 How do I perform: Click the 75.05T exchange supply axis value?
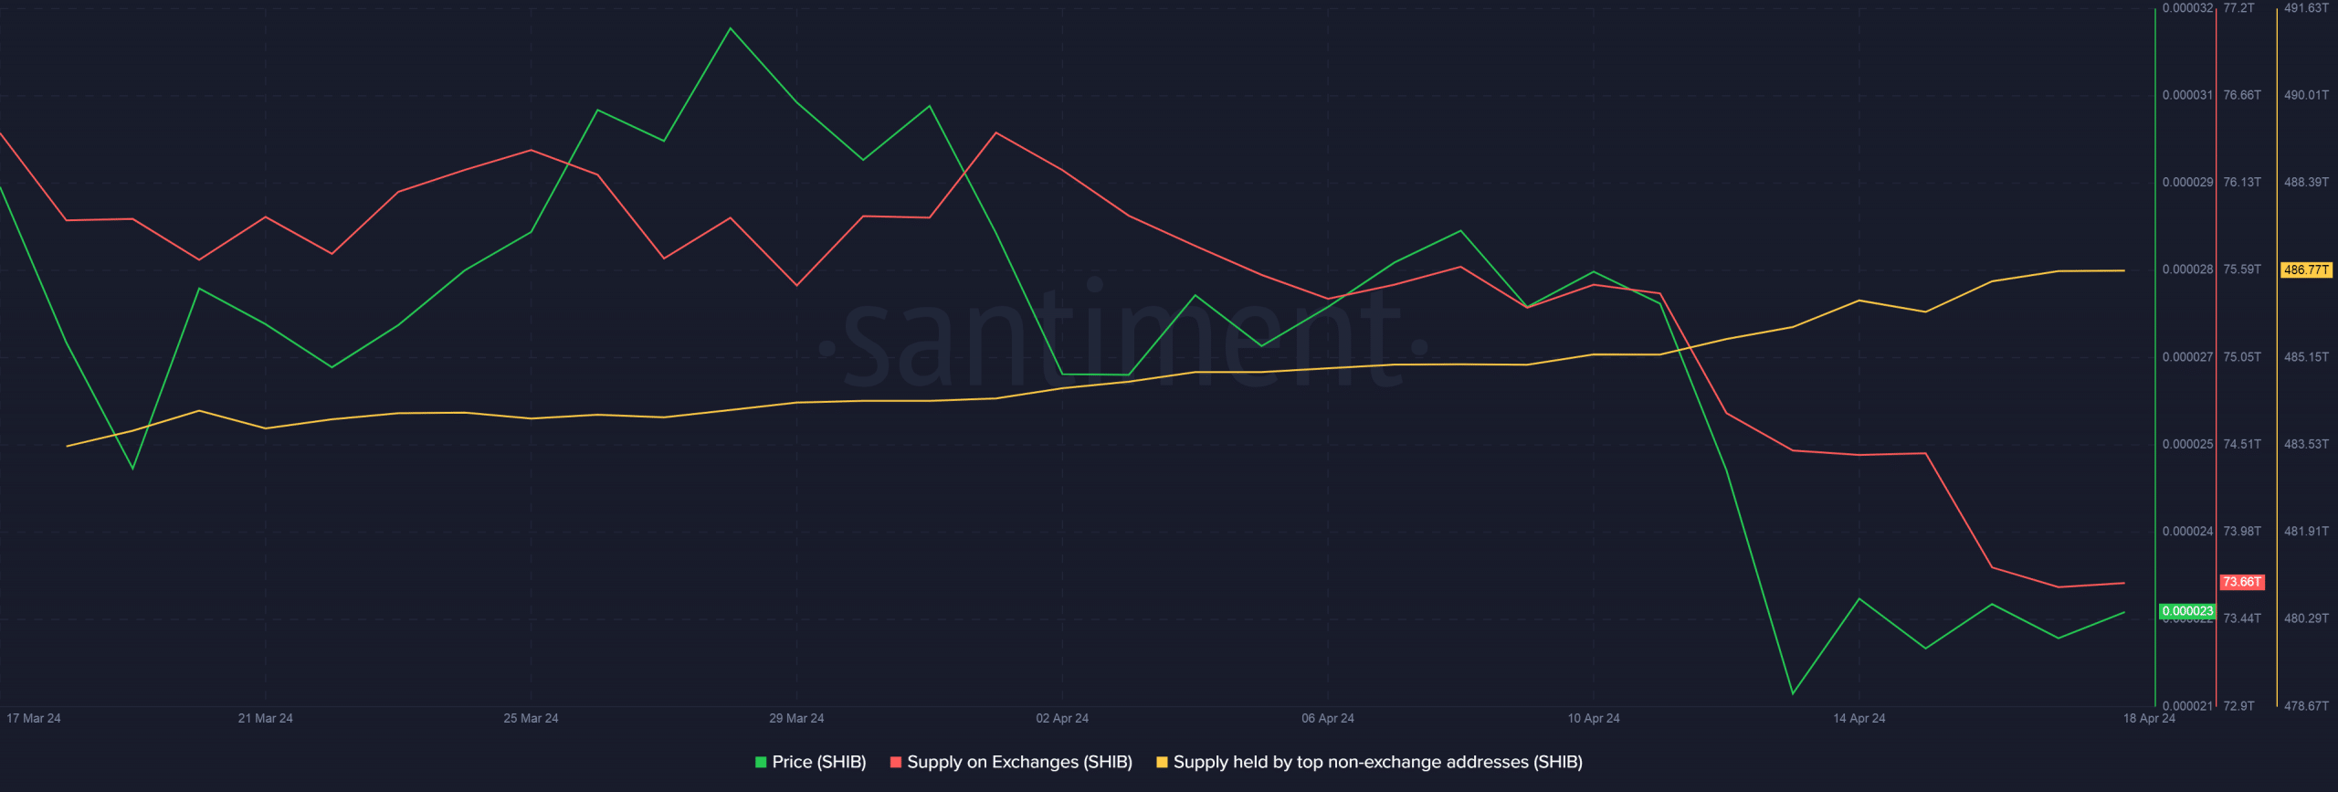[2242, 357]
